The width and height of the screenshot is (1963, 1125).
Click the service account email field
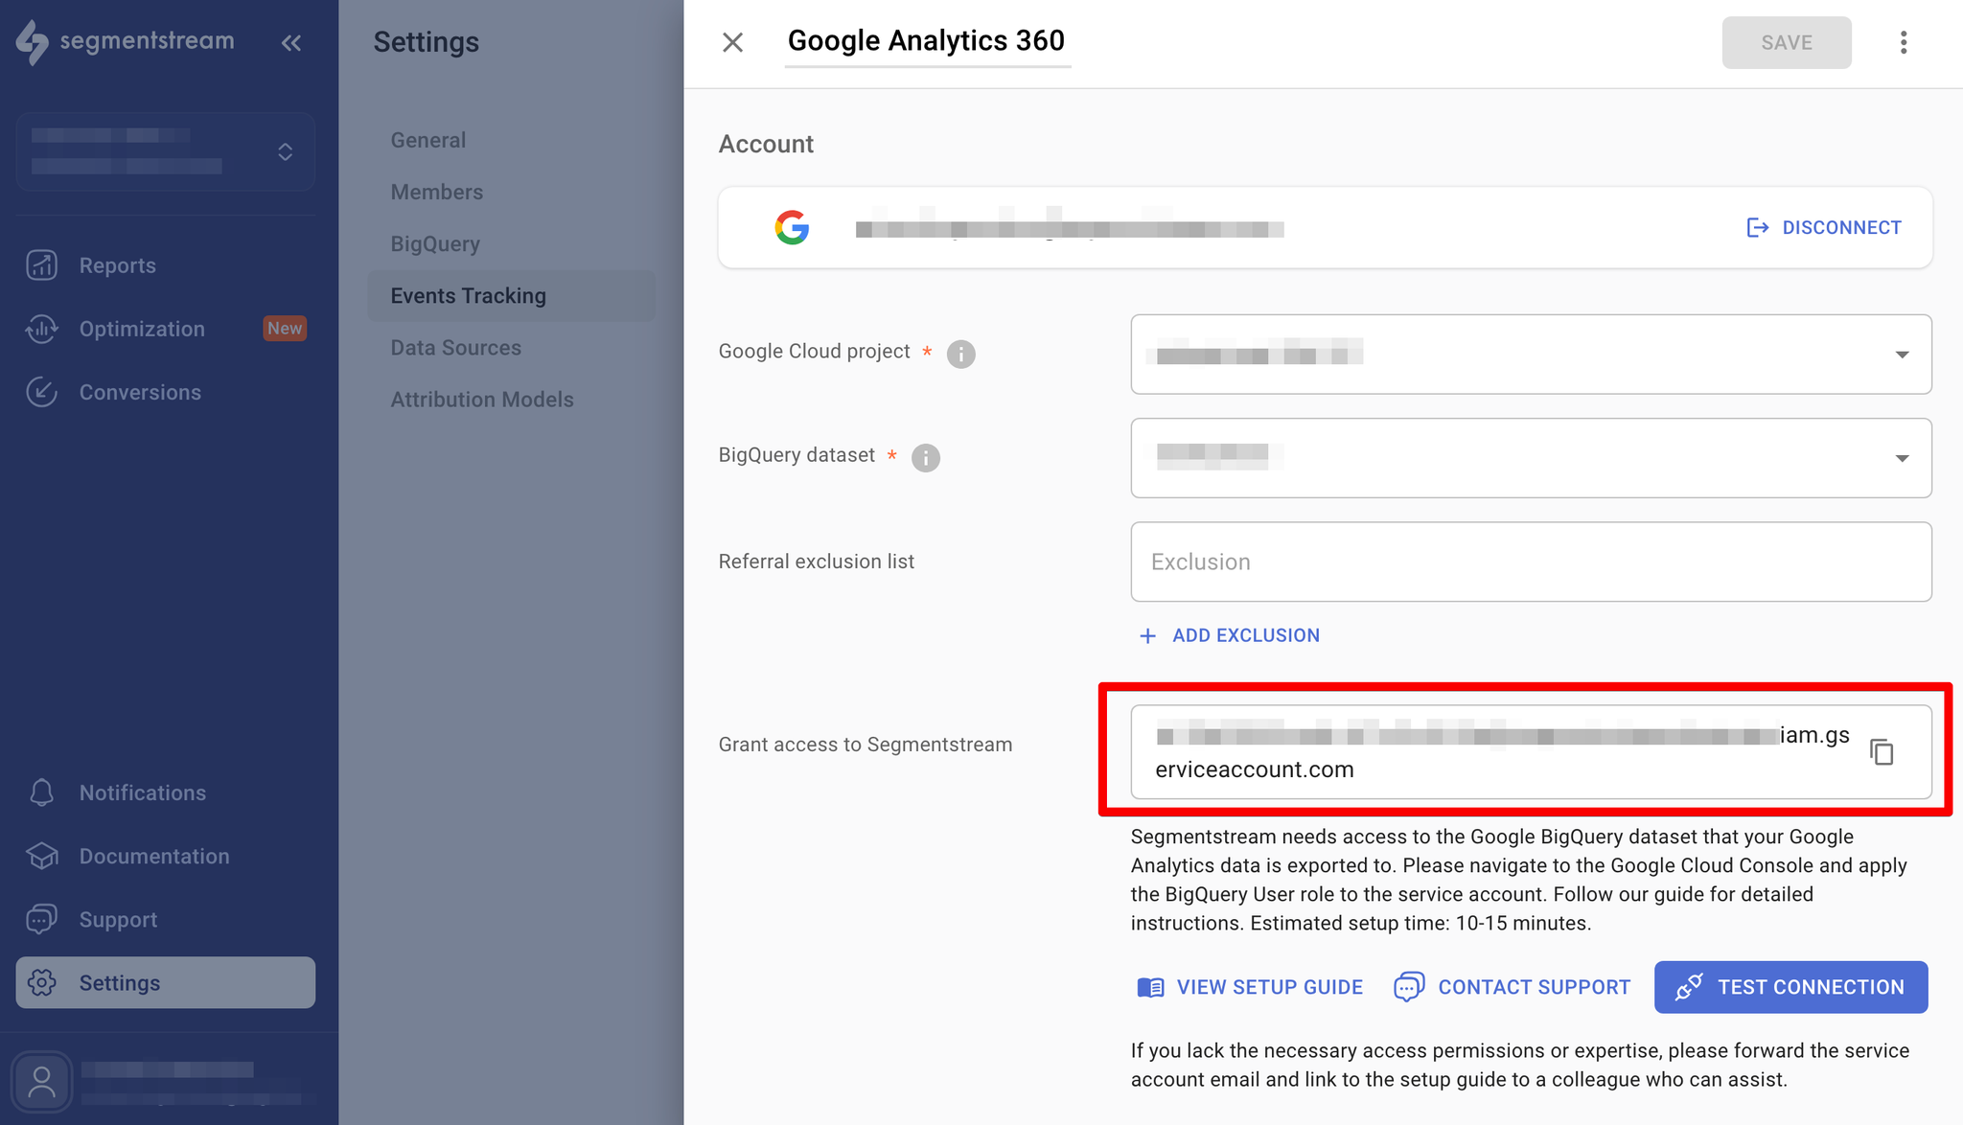[1531, 752]
